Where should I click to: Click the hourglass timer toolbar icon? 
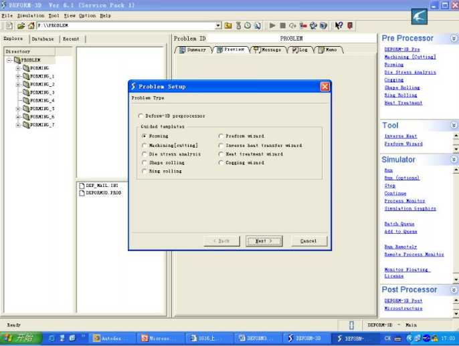(x=239, y=25)
